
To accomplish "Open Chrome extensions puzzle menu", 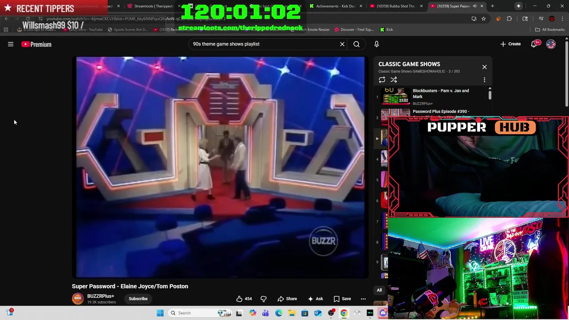I will [509, 19].
